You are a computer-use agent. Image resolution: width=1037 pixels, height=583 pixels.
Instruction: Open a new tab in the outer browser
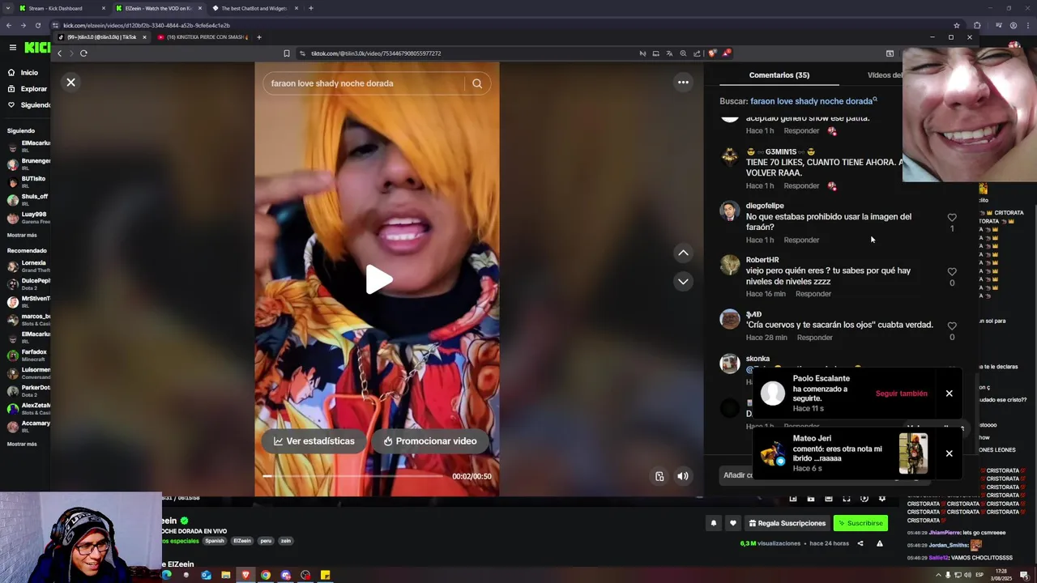311,8
